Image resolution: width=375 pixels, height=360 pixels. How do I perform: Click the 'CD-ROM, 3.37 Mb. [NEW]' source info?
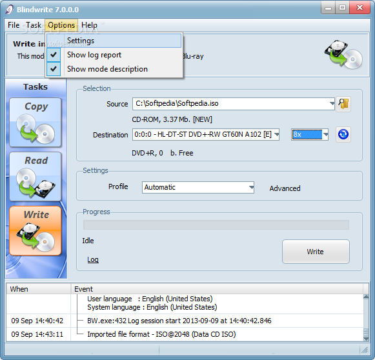(x=172, y=119)
